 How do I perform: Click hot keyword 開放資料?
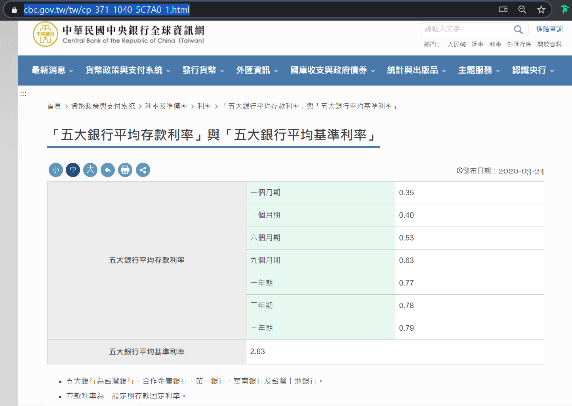tap(549, 44)
